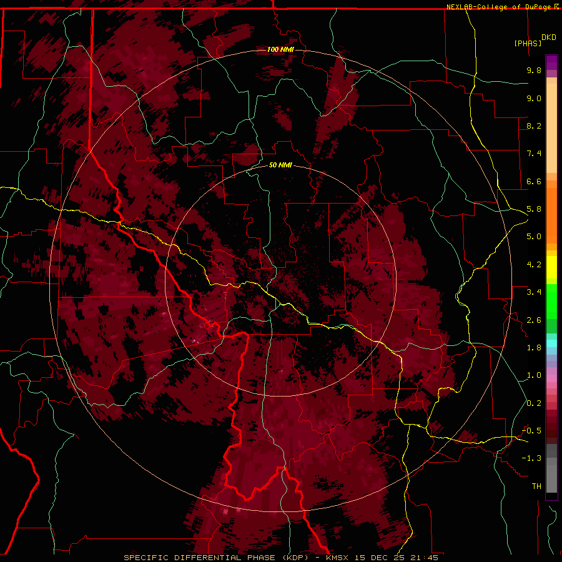Select the 15 DEC 25 date text

tap(379, 558)
